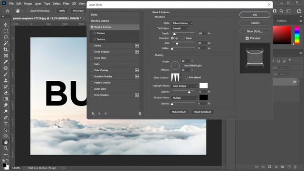Open the File menu
The height and width of the screenshot is (171, 304).
(x=11, y=3)
